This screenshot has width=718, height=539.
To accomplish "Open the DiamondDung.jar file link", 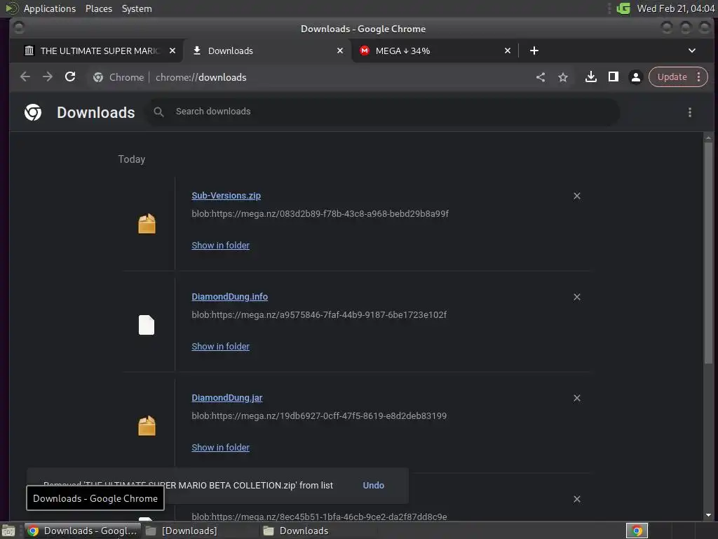I will (226, 398).
